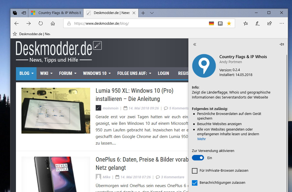Open moinmoin author link
292x192 pixels.
(111, 108)
